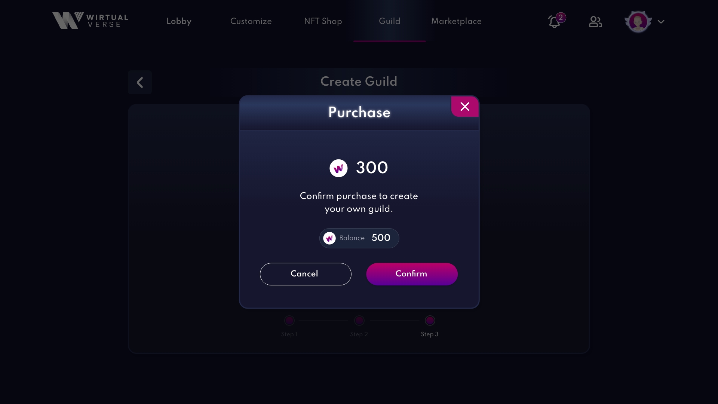Open the friends list icon
The height and width of the screenshot is (404, 718).
pyautogui.click(x=595, y=22)
